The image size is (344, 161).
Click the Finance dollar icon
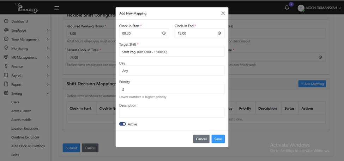tap(6, 66)
